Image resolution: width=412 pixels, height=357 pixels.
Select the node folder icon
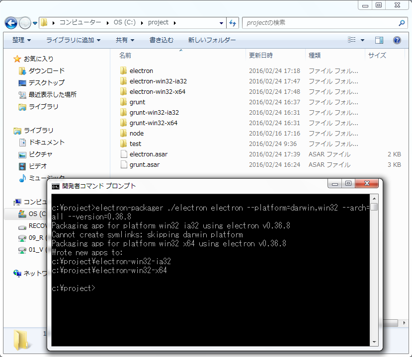pos(123,133)
